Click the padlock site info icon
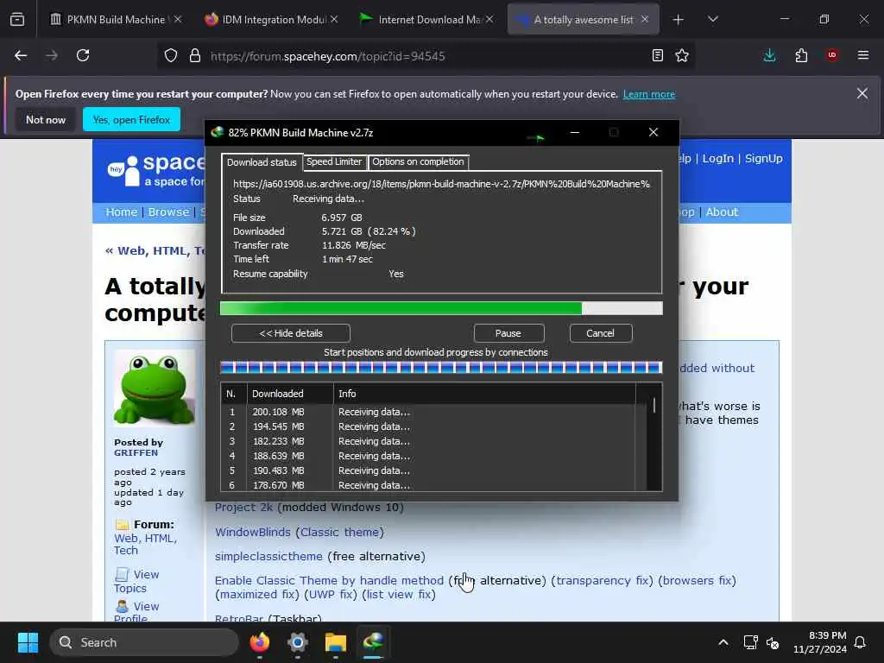 point(195,56)
